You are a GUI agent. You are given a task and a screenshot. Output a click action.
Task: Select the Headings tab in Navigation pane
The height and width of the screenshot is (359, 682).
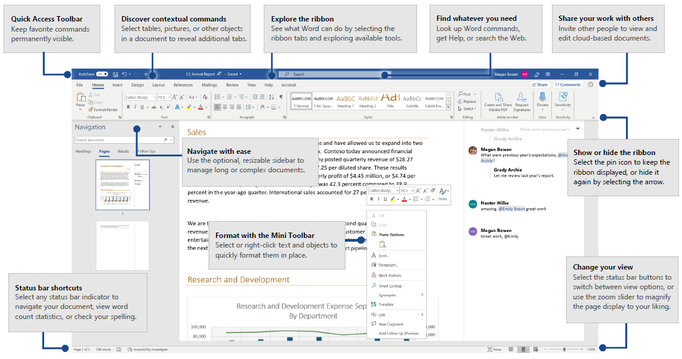pyautogui.click(x=83, y=151)
